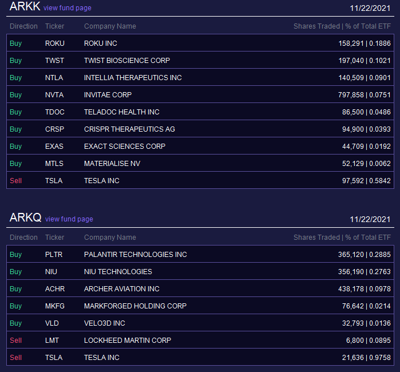Image resolution: width=400 pixels, height=372 pixels.
Task: Click value 140,509 | 0.0901
Action: click(365, 78)
